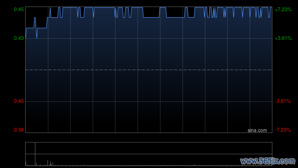The height and width of the screenshot is (168, 298).
Task: Select the red 0.38 price label
Action: pyautogui.click(x=19, y=130)
